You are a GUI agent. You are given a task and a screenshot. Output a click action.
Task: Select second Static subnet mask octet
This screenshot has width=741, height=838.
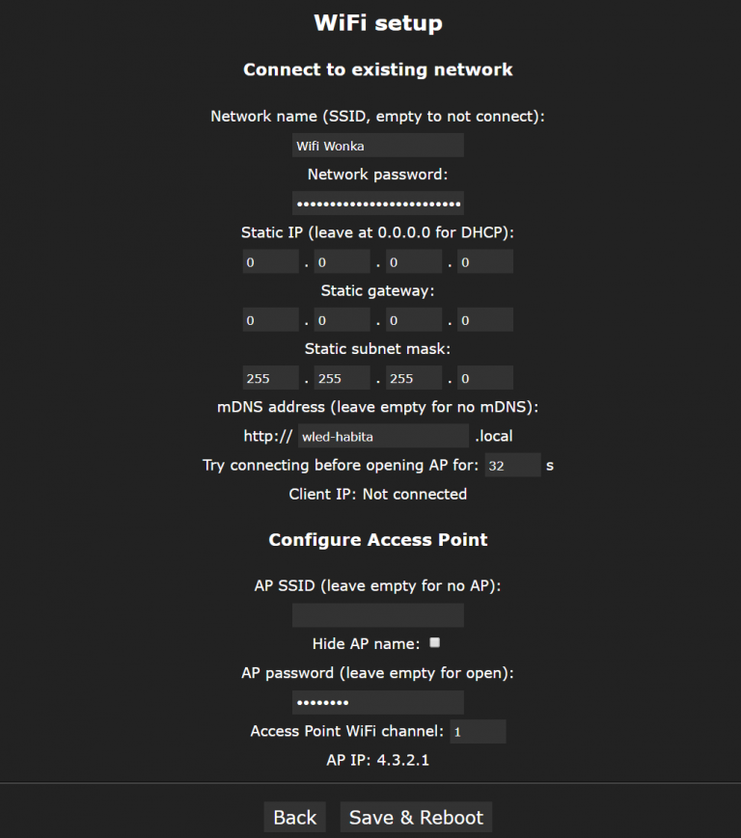coord(342,378)
